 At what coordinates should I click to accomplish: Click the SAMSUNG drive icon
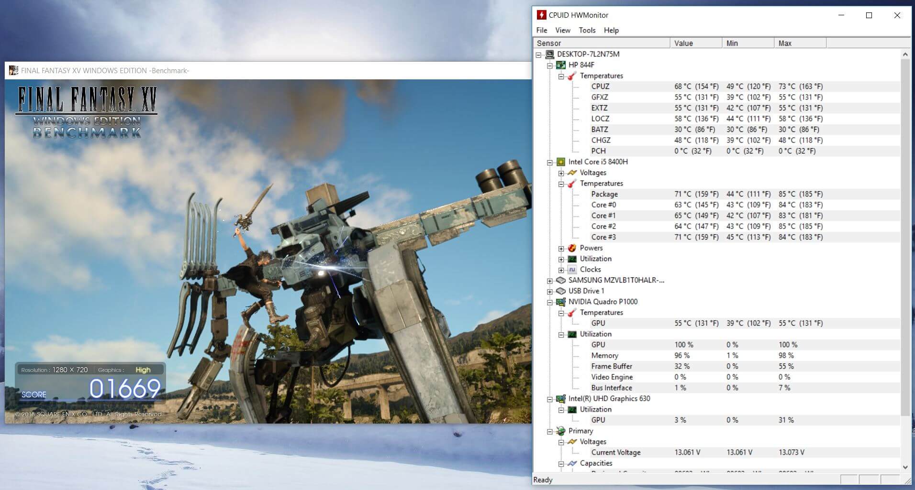click(x=561, y=281)
